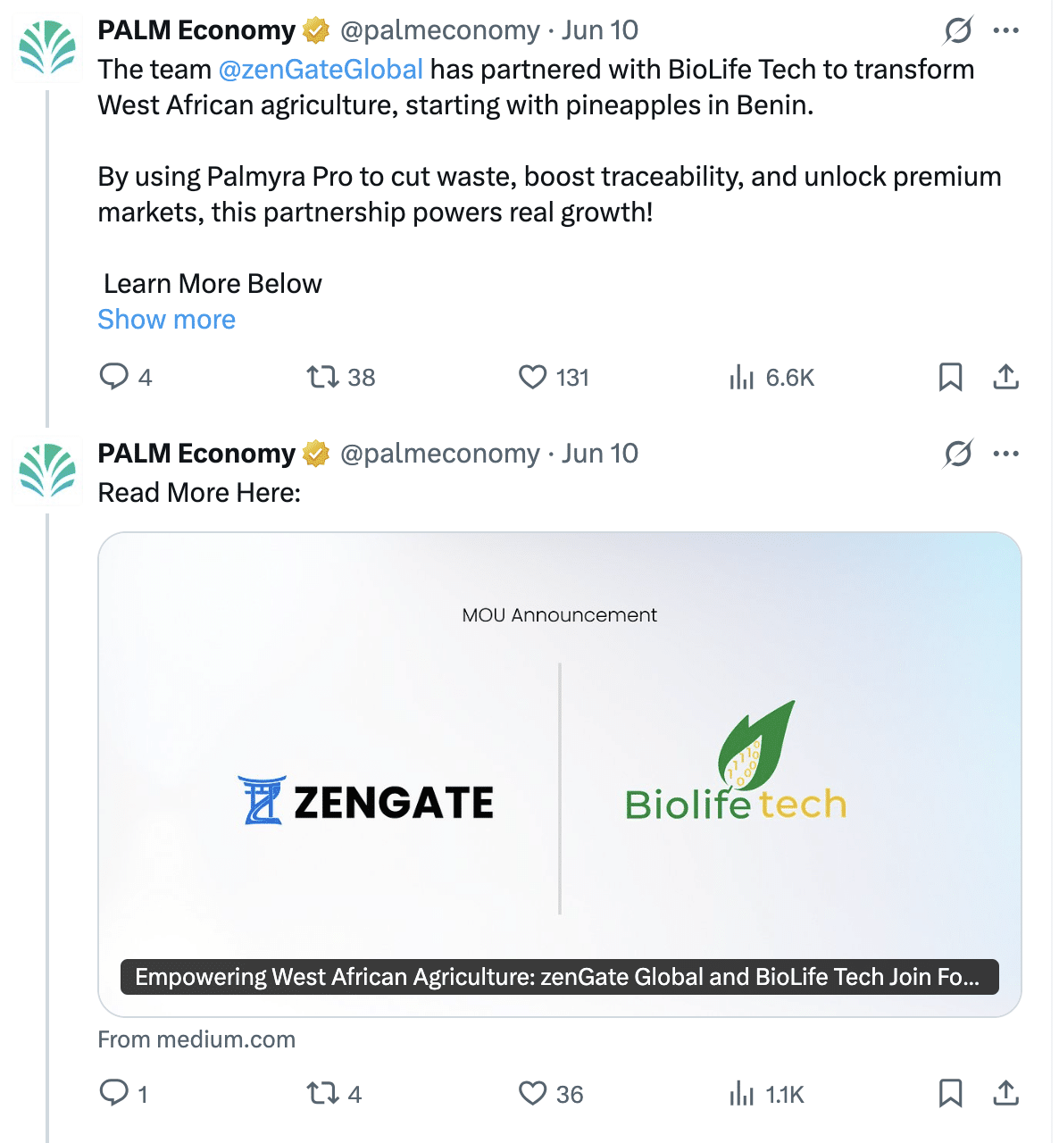The width and height of the screenshot is (1059, 1143).
Task: Open the @palmeconomy handle on second tweet
Action: (439, 454)
